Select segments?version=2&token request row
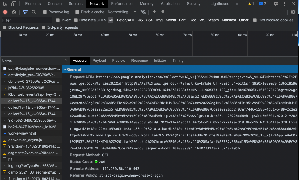This screenshot has height=180, width=299. (x=31, y=153)
